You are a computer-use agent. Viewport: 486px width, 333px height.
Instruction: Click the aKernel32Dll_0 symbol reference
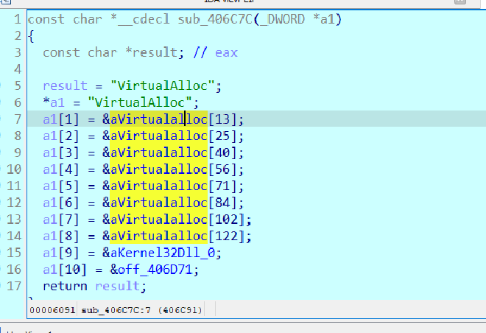(158, 252)
